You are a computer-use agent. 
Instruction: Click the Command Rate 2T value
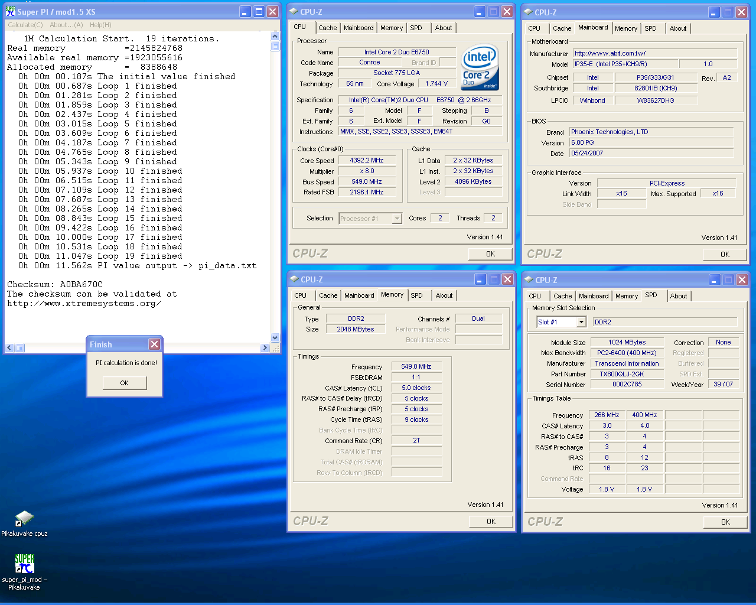pos(416,440)
